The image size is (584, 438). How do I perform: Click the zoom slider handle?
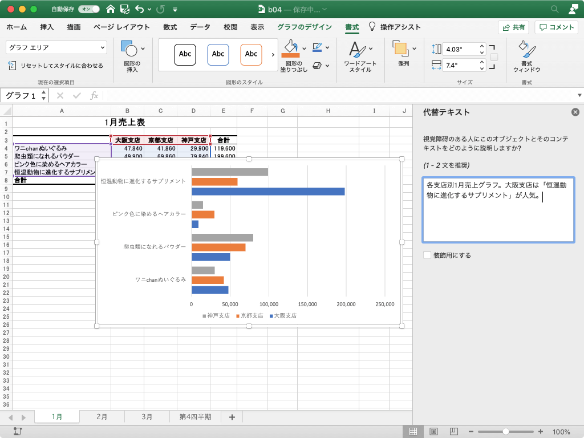point(505,431)
